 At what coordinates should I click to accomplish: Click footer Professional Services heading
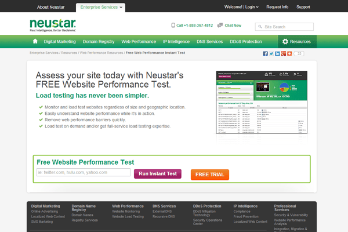[x=285, y=208]
